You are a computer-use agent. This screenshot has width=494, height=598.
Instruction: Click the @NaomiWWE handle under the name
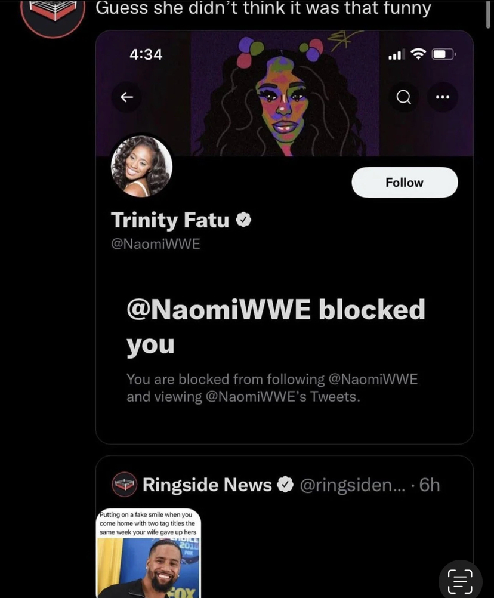coord(156,245)
